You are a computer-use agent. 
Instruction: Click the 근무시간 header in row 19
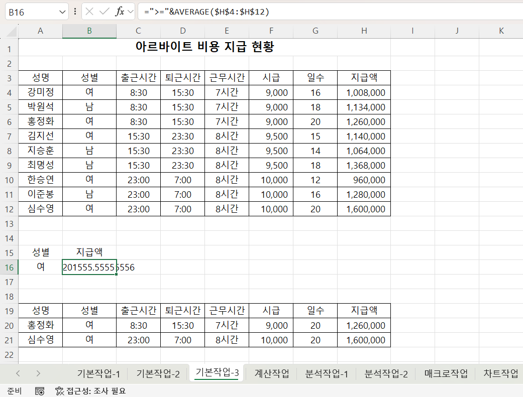tap(227, 311)
